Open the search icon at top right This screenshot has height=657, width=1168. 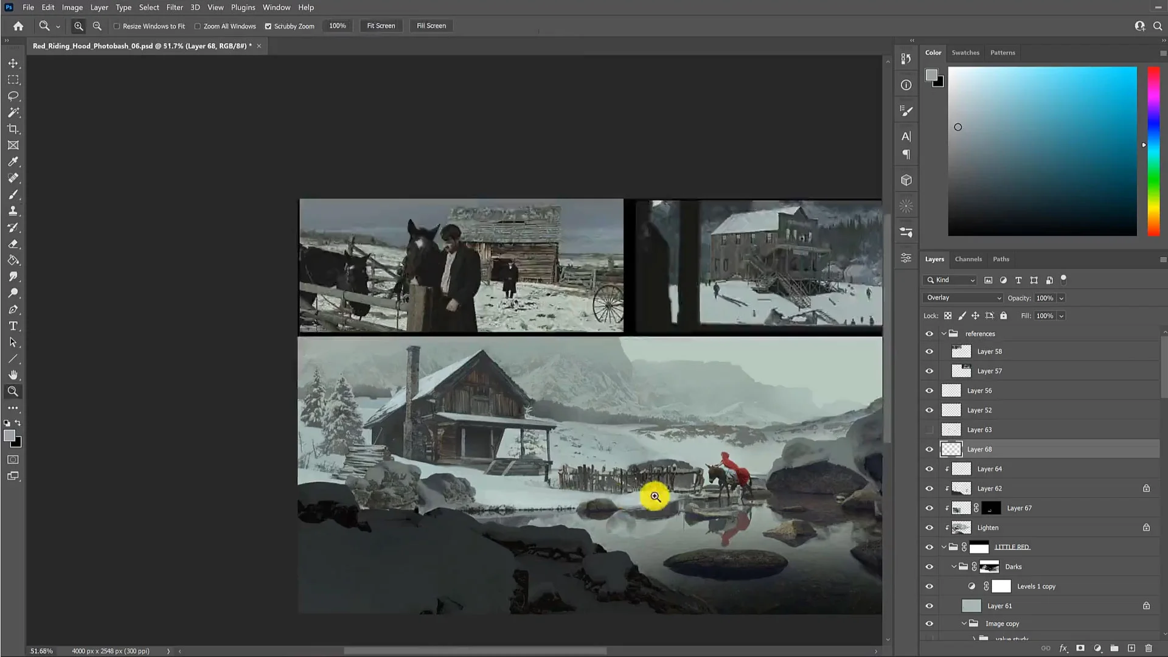tap(1158, 26)
